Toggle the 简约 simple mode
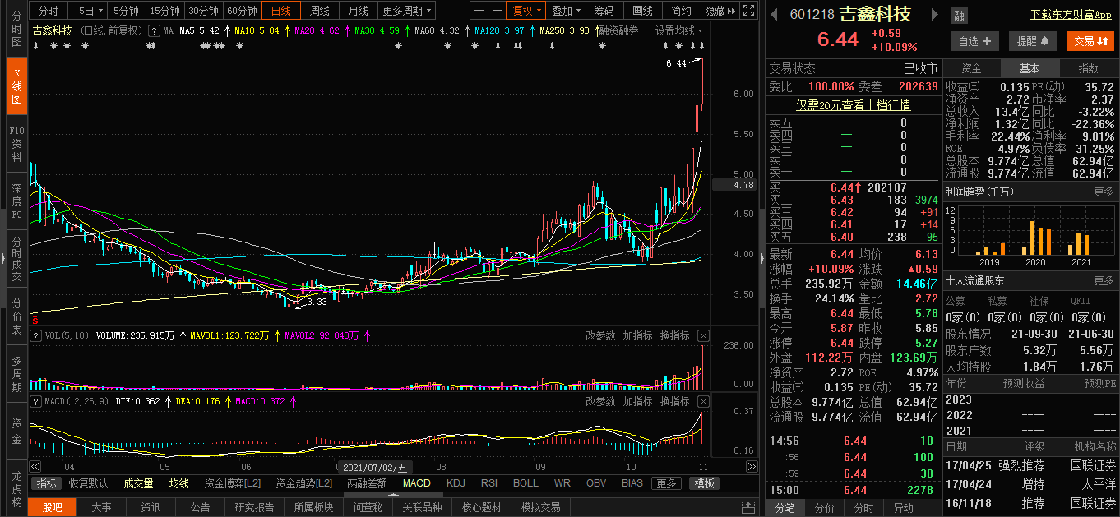Viewport: 1120px width, 517px height. point(681,11)
